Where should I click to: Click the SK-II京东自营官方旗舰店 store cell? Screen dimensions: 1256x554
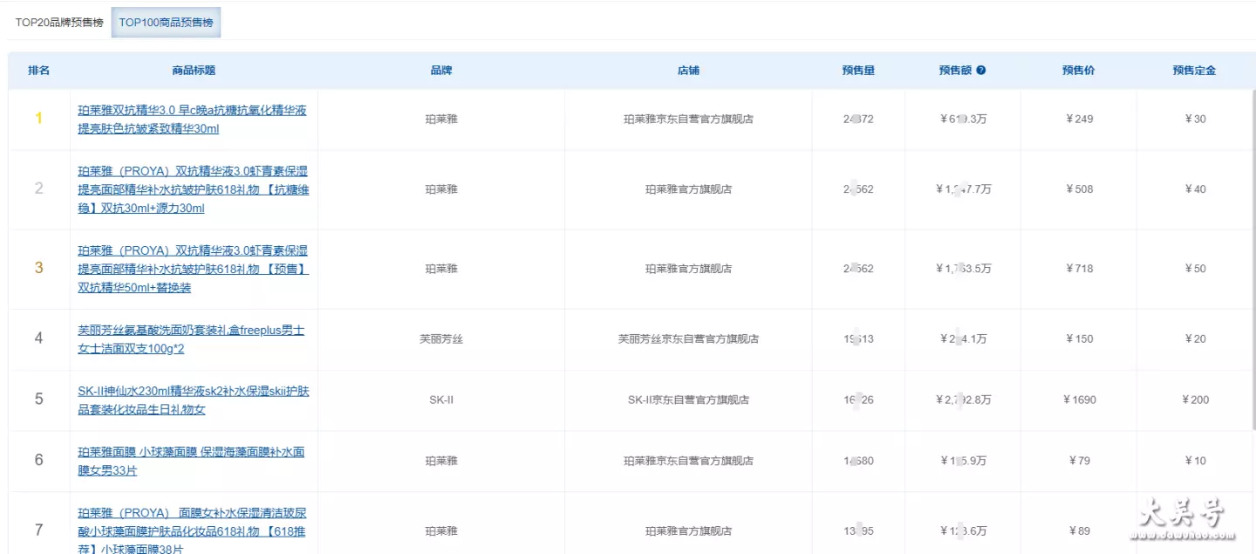[688, 400]
